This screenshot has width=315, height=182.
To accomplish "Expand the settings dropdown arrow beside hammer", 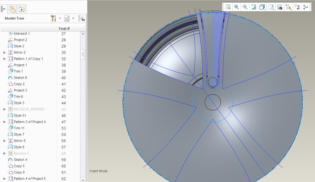I will tap(60, 18).
